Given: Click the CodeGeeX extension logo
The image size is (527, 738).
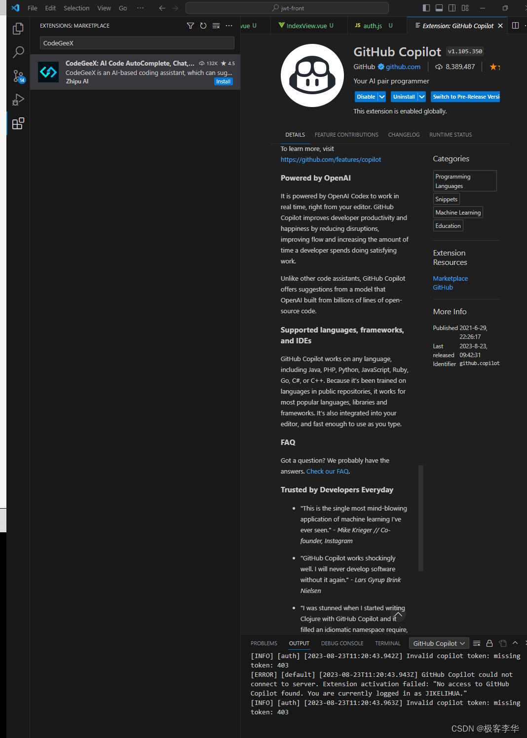Looking at the screenshot, I should click(x=48, y=72).
